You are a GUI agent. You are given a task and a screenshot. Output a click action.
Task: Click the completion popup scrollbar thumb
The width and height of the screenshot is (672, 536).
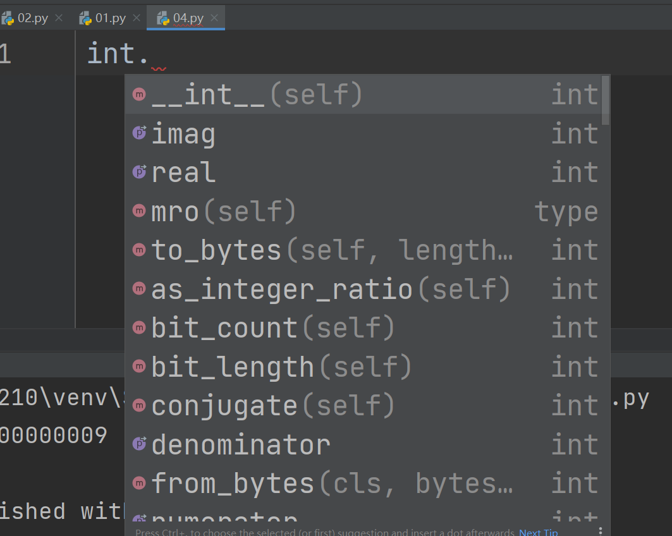point(606,99)
